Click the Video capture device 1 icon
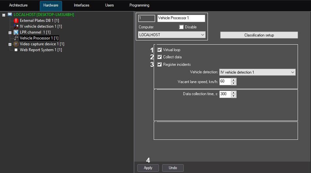The image size is (311, 173). (x=16, y=44)
